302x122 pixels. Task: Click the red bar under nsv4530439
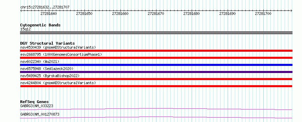(x=156, y=51)
